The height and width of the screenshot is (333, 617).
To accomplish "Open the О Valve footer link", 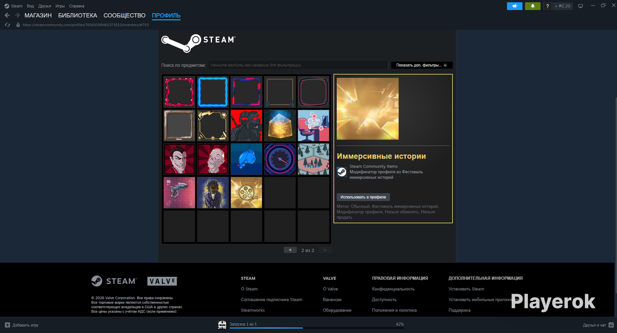I will [330, 289].
